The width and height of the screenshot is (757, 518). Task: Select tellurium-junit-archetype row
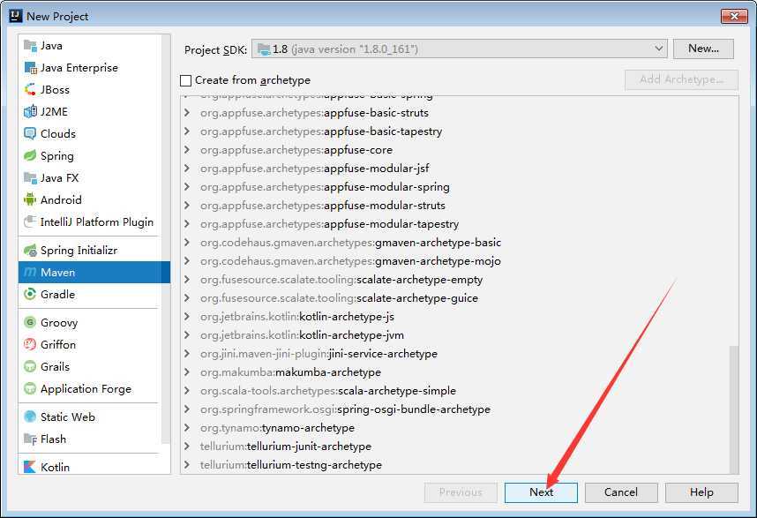tap(454, 447)
